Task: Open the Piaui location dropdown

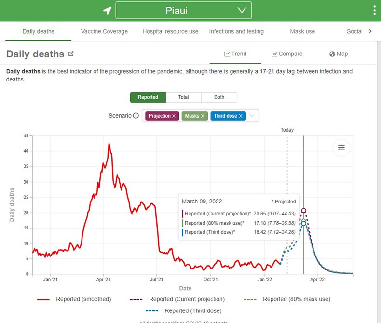Action: [184, 10]
